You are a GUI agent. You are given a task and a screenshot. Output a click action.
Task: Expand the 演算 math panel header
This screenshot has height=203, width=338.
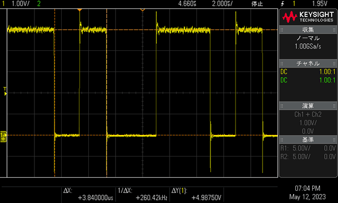pyautogui.click(x=308, y=106)
